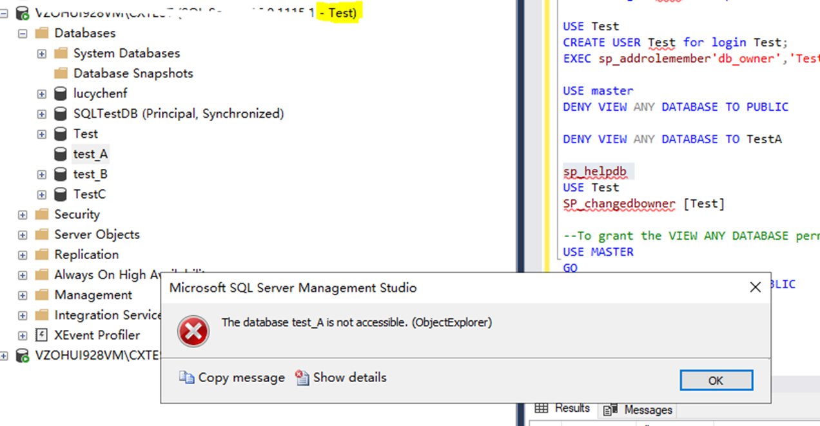Expand the second server node at bottom
This screenshot has width=820, height=426.
(4, 355)
